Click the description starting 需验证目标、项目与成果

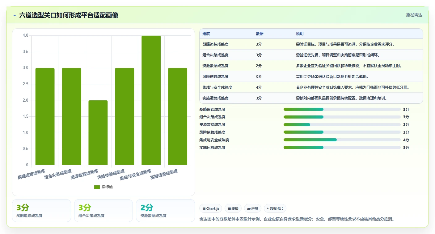[345, 44]
